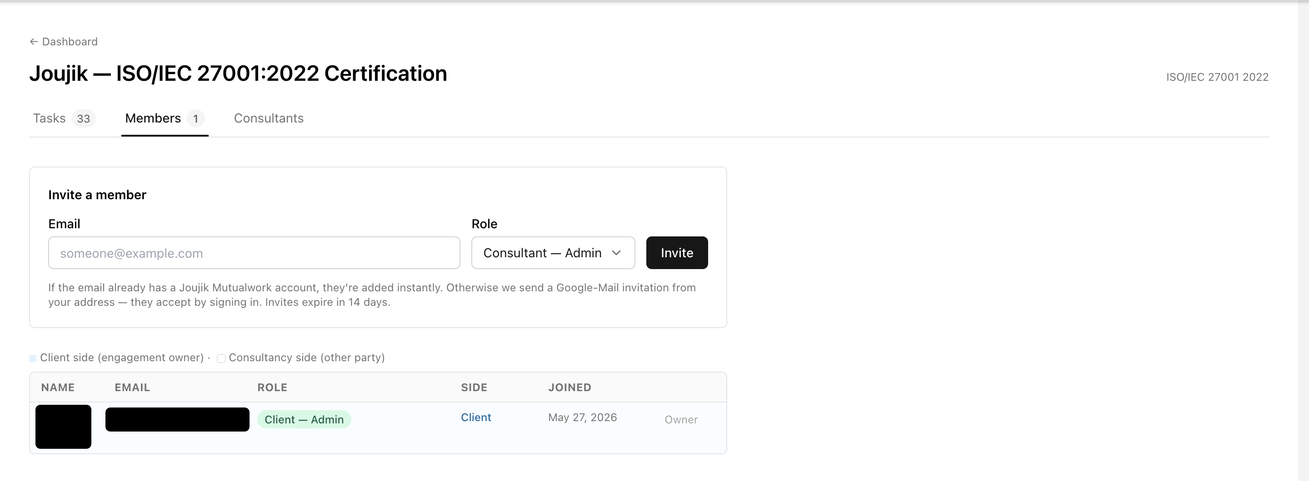Select the Client — Admin role badge

304,420
